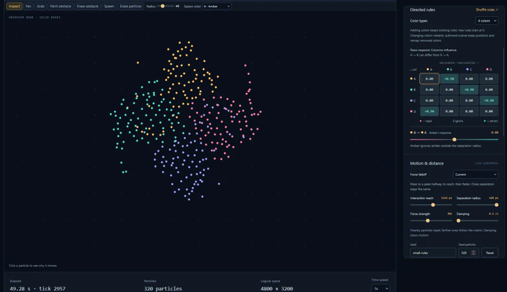Click the amber A column header
This screenshot has height=292, width=507.
429,70
